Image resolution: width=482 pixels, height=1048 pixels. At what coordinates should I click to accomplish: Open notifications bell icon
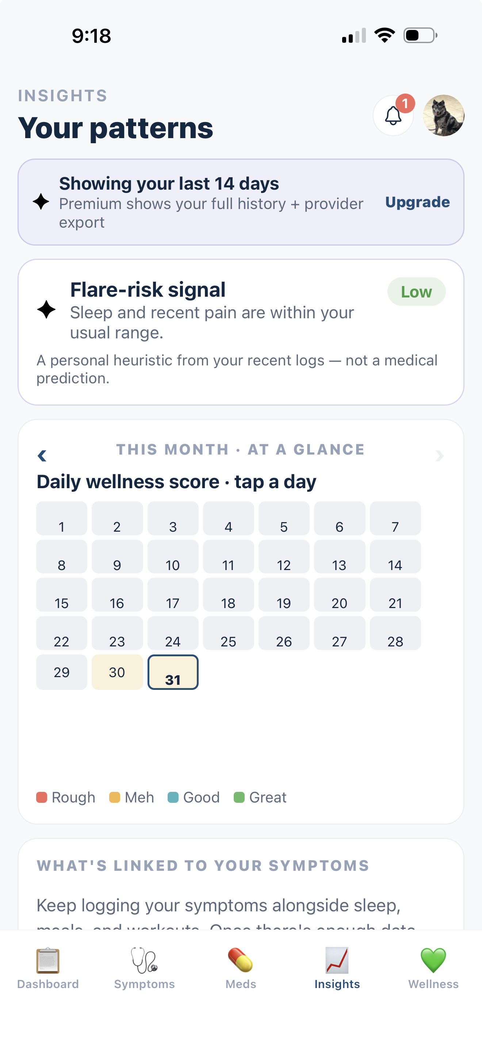(x=393, y=115)
